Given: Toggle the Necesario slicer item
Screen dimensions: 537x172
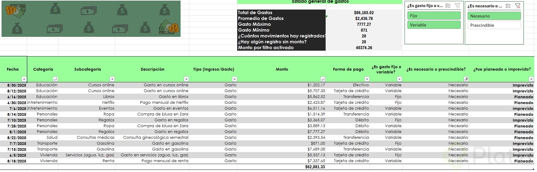Looking at the screenshot, I should [494, 16].
